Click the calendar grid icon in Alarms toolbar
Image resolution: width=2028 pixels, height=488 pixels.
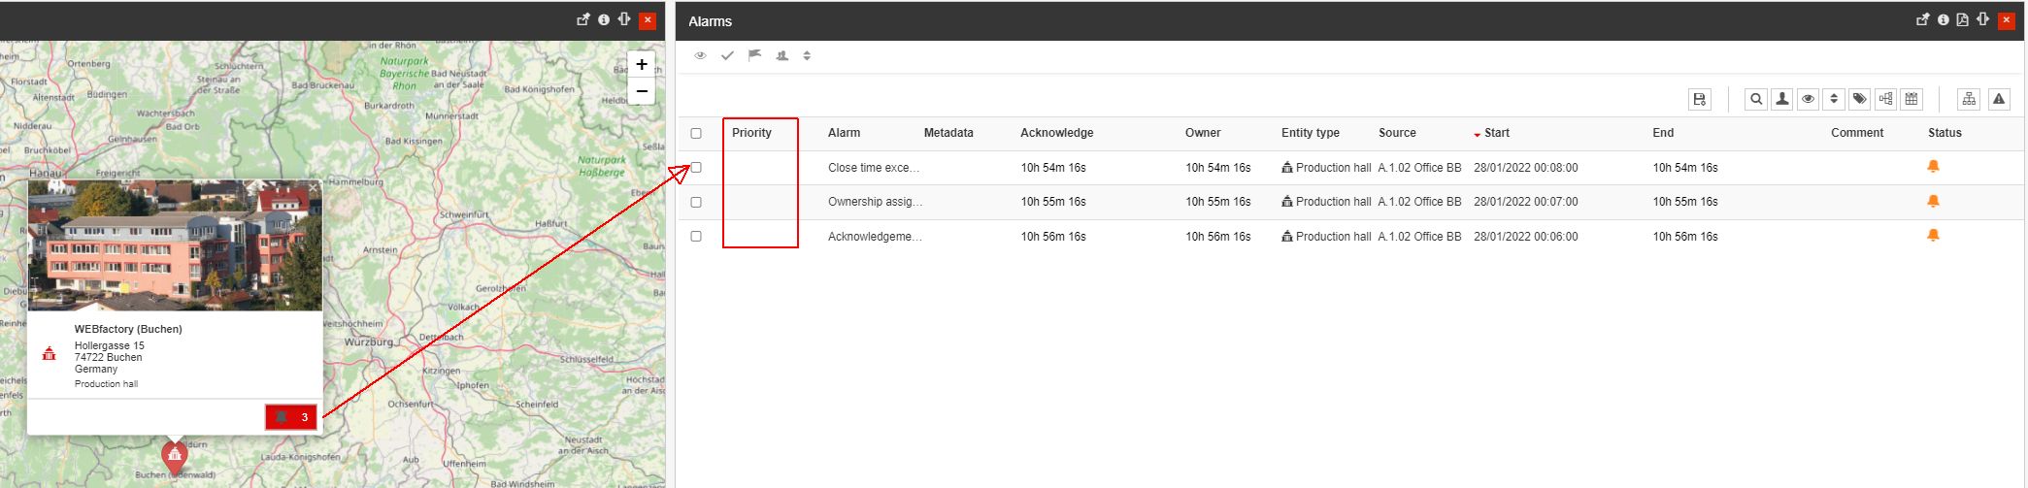coord(1911,99)
